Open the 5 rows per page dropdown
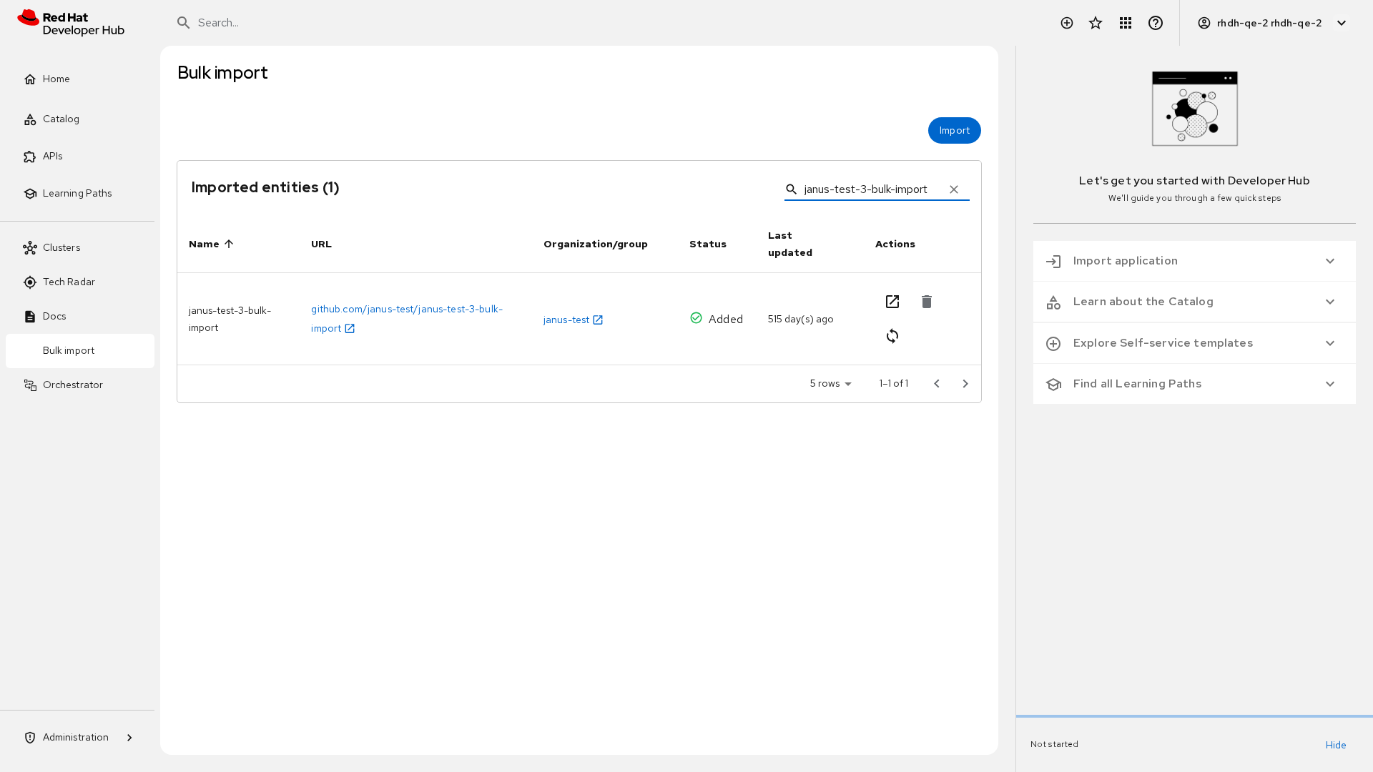Screen dimensions: 1373x772 tap(831, 384)
